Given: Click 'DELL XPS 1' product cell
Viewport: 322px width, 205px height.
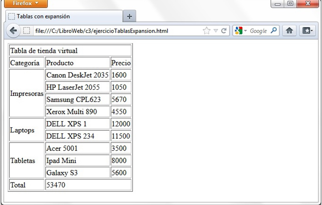Looking at the screenshot, I should 77,124.
